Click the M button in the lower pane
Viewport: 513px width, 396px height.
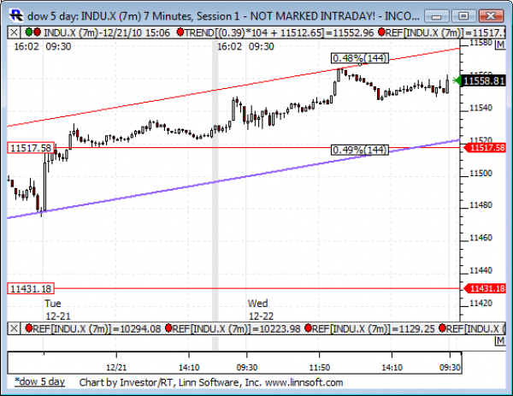(x=500, y=341)
